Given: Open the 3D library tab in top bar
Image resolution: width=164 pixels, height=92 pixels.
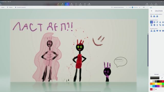Looking at the screenshot, I should 89,4.
